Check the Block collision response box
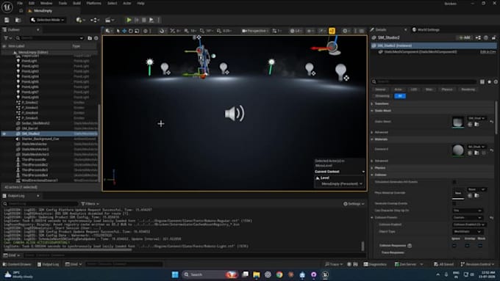 point(480,245)
